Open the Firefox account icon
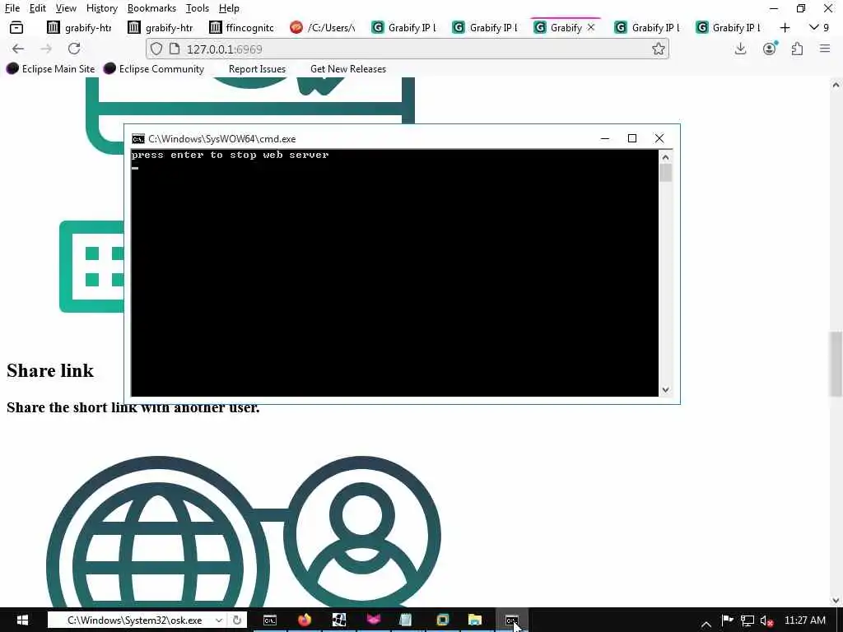This screenshot has width=843, height=632. coord(770,49)
